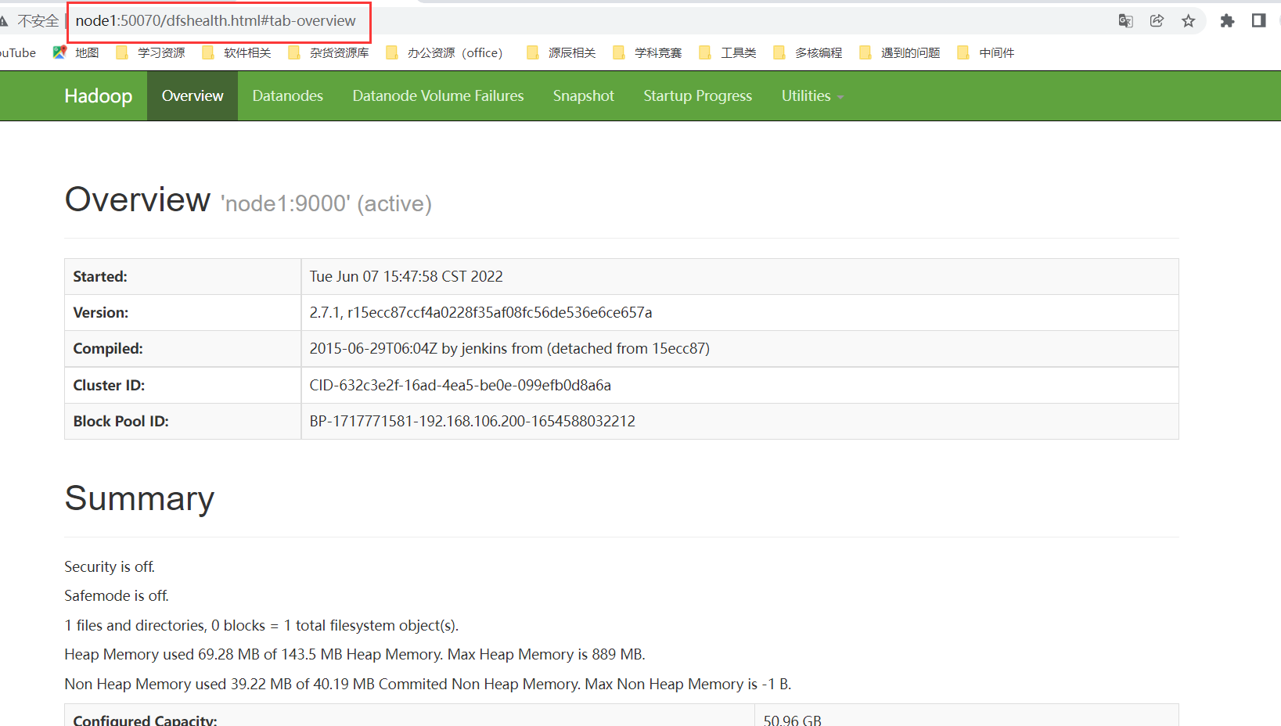The width and height of the screenshot is (1281, 726).
Task: Click the address bar URL field
Action: pyautogui.click(x=216, y=21)
